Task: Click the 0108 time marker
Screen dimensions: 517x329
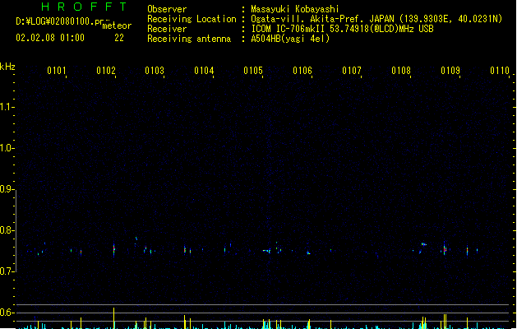Action: pyautogui.click(x=401, y=70)
